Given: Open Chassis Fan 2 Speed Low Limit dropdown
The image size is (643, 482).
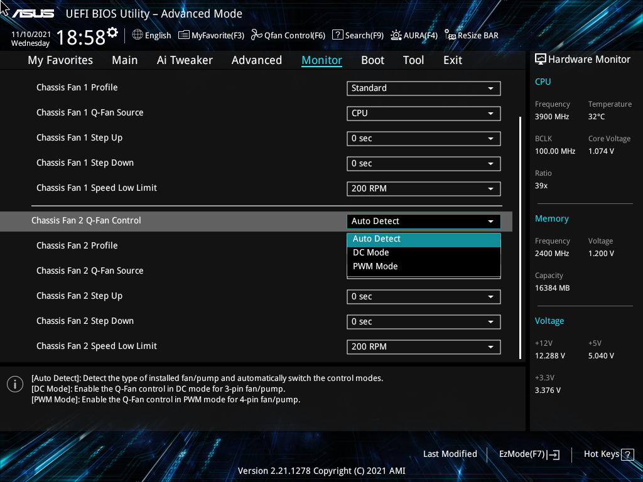Looking at the screenshot, I should 424,346.
